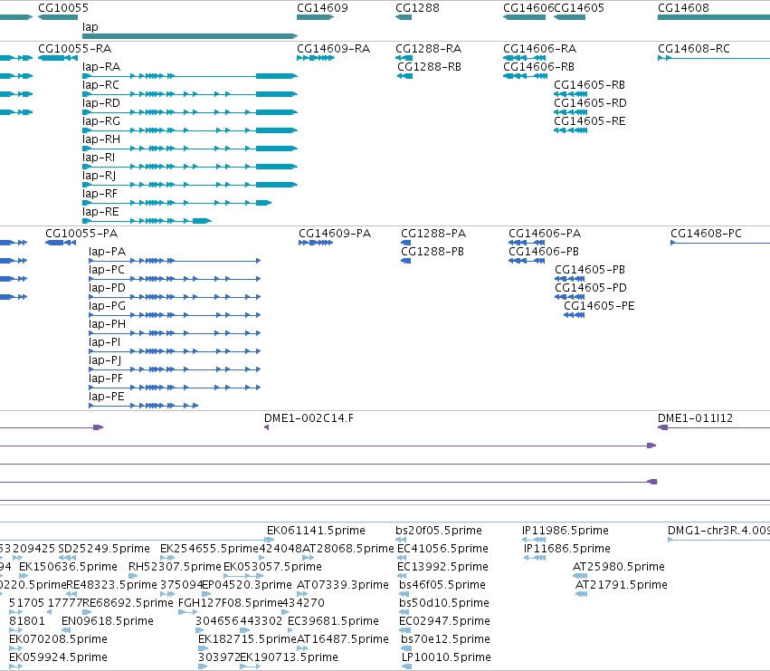Image resolution: width=770 pixels, height=671 pixels.
Task: Click the CG10055-RA transcript label
Action: point(74,49)
